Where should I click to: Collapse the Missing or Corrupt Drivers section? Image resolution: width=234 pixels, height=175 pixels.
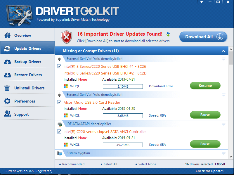223,51
